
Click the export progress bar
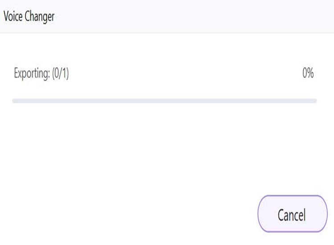coord(164,101)
